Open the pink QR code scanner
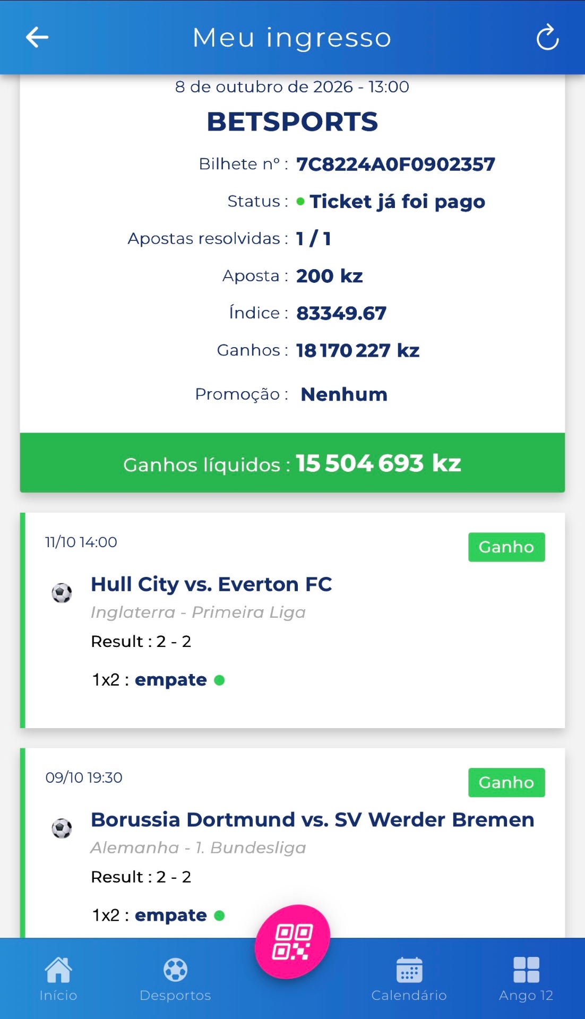585x1019 pixels. click(292, 942)
